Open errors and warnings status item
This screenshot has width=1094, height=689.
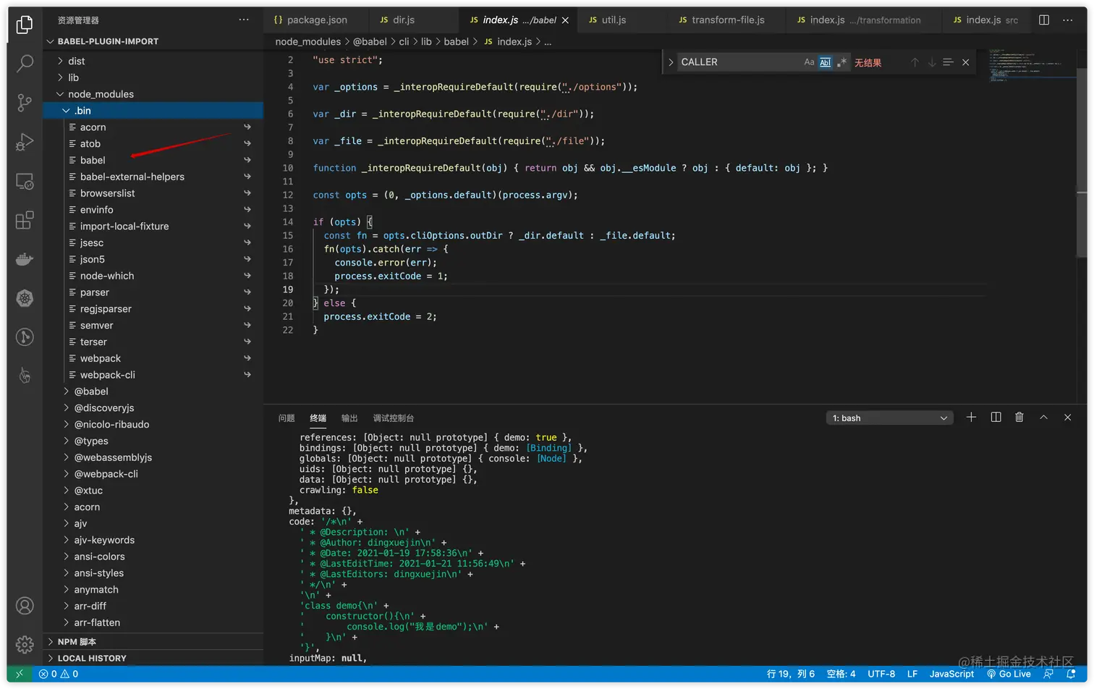pyautogui.click(x=59, y=674)
